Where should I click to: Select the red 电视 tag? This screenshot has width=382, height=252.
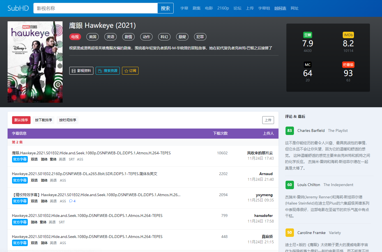click(x=75, y=37)
